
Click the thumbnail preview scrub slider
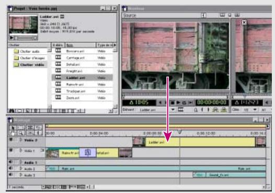click(x=26, y=38)
